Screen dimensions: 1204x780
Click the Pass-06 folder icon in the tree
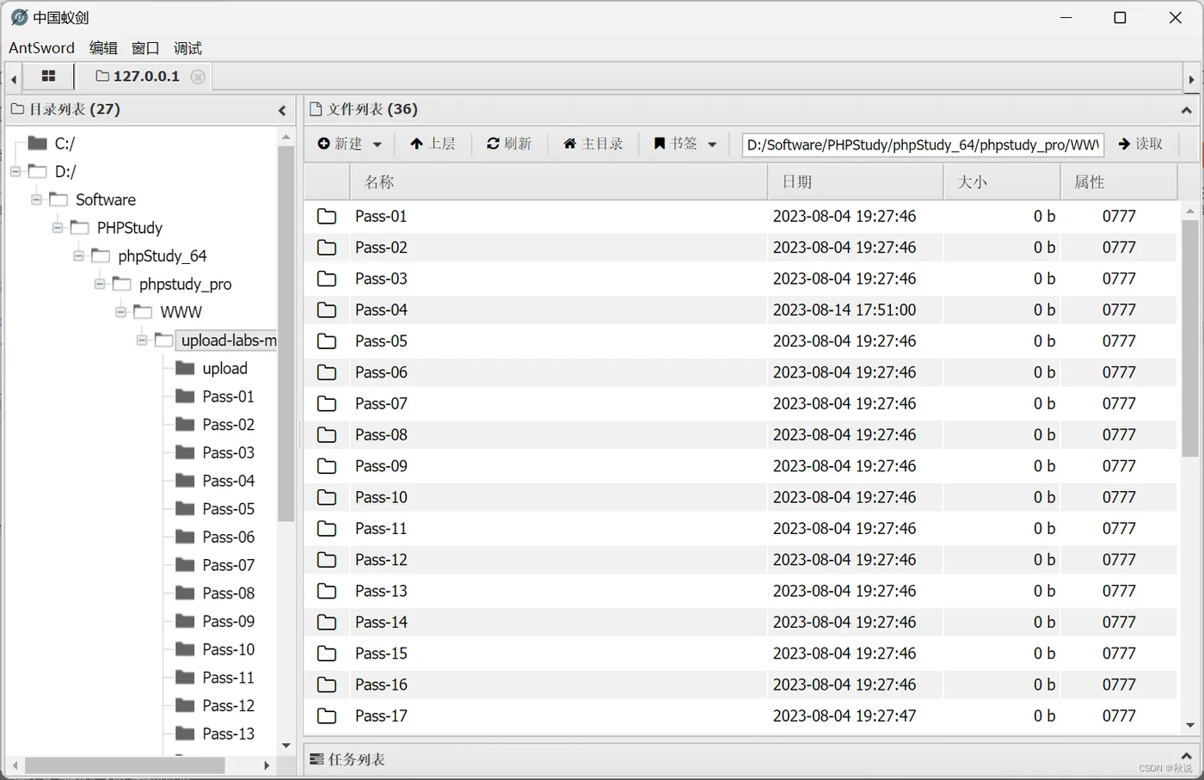click(x=185, y=537)
